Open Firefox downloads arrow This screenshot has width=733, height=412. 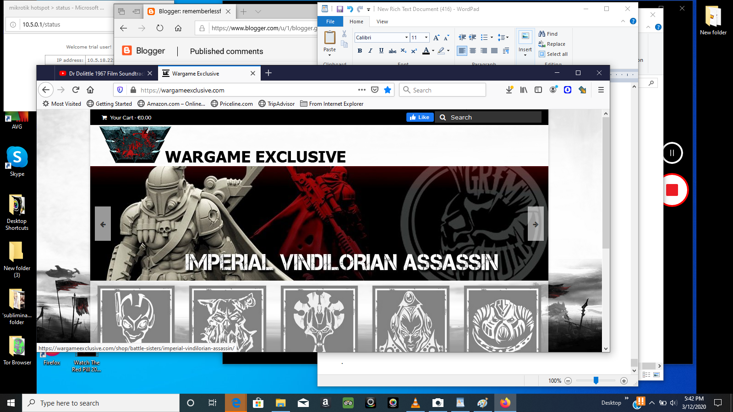click(x=509, y=90)
